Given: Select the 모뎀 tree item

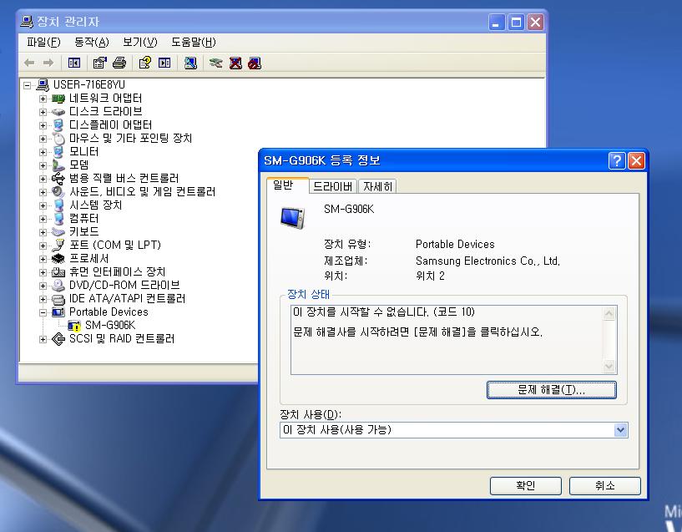Looking at the screenshot, I should pos(78,165).
